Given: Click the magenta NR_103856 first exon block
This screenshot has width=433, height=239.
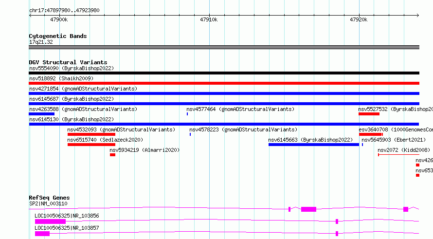Looking at the screenshot, I should pyautogui.click(x=50, y=221).
